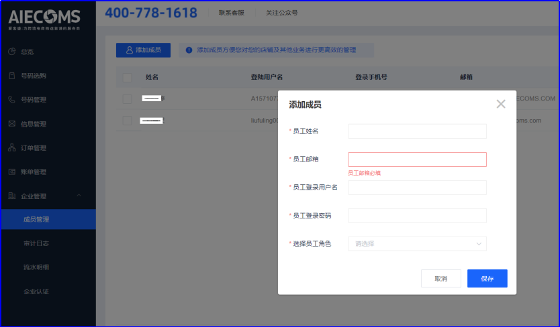Select 审计日志 submenu item
Image resolution: width=560 pixels, height=327 pixels.
click(36, 243)
